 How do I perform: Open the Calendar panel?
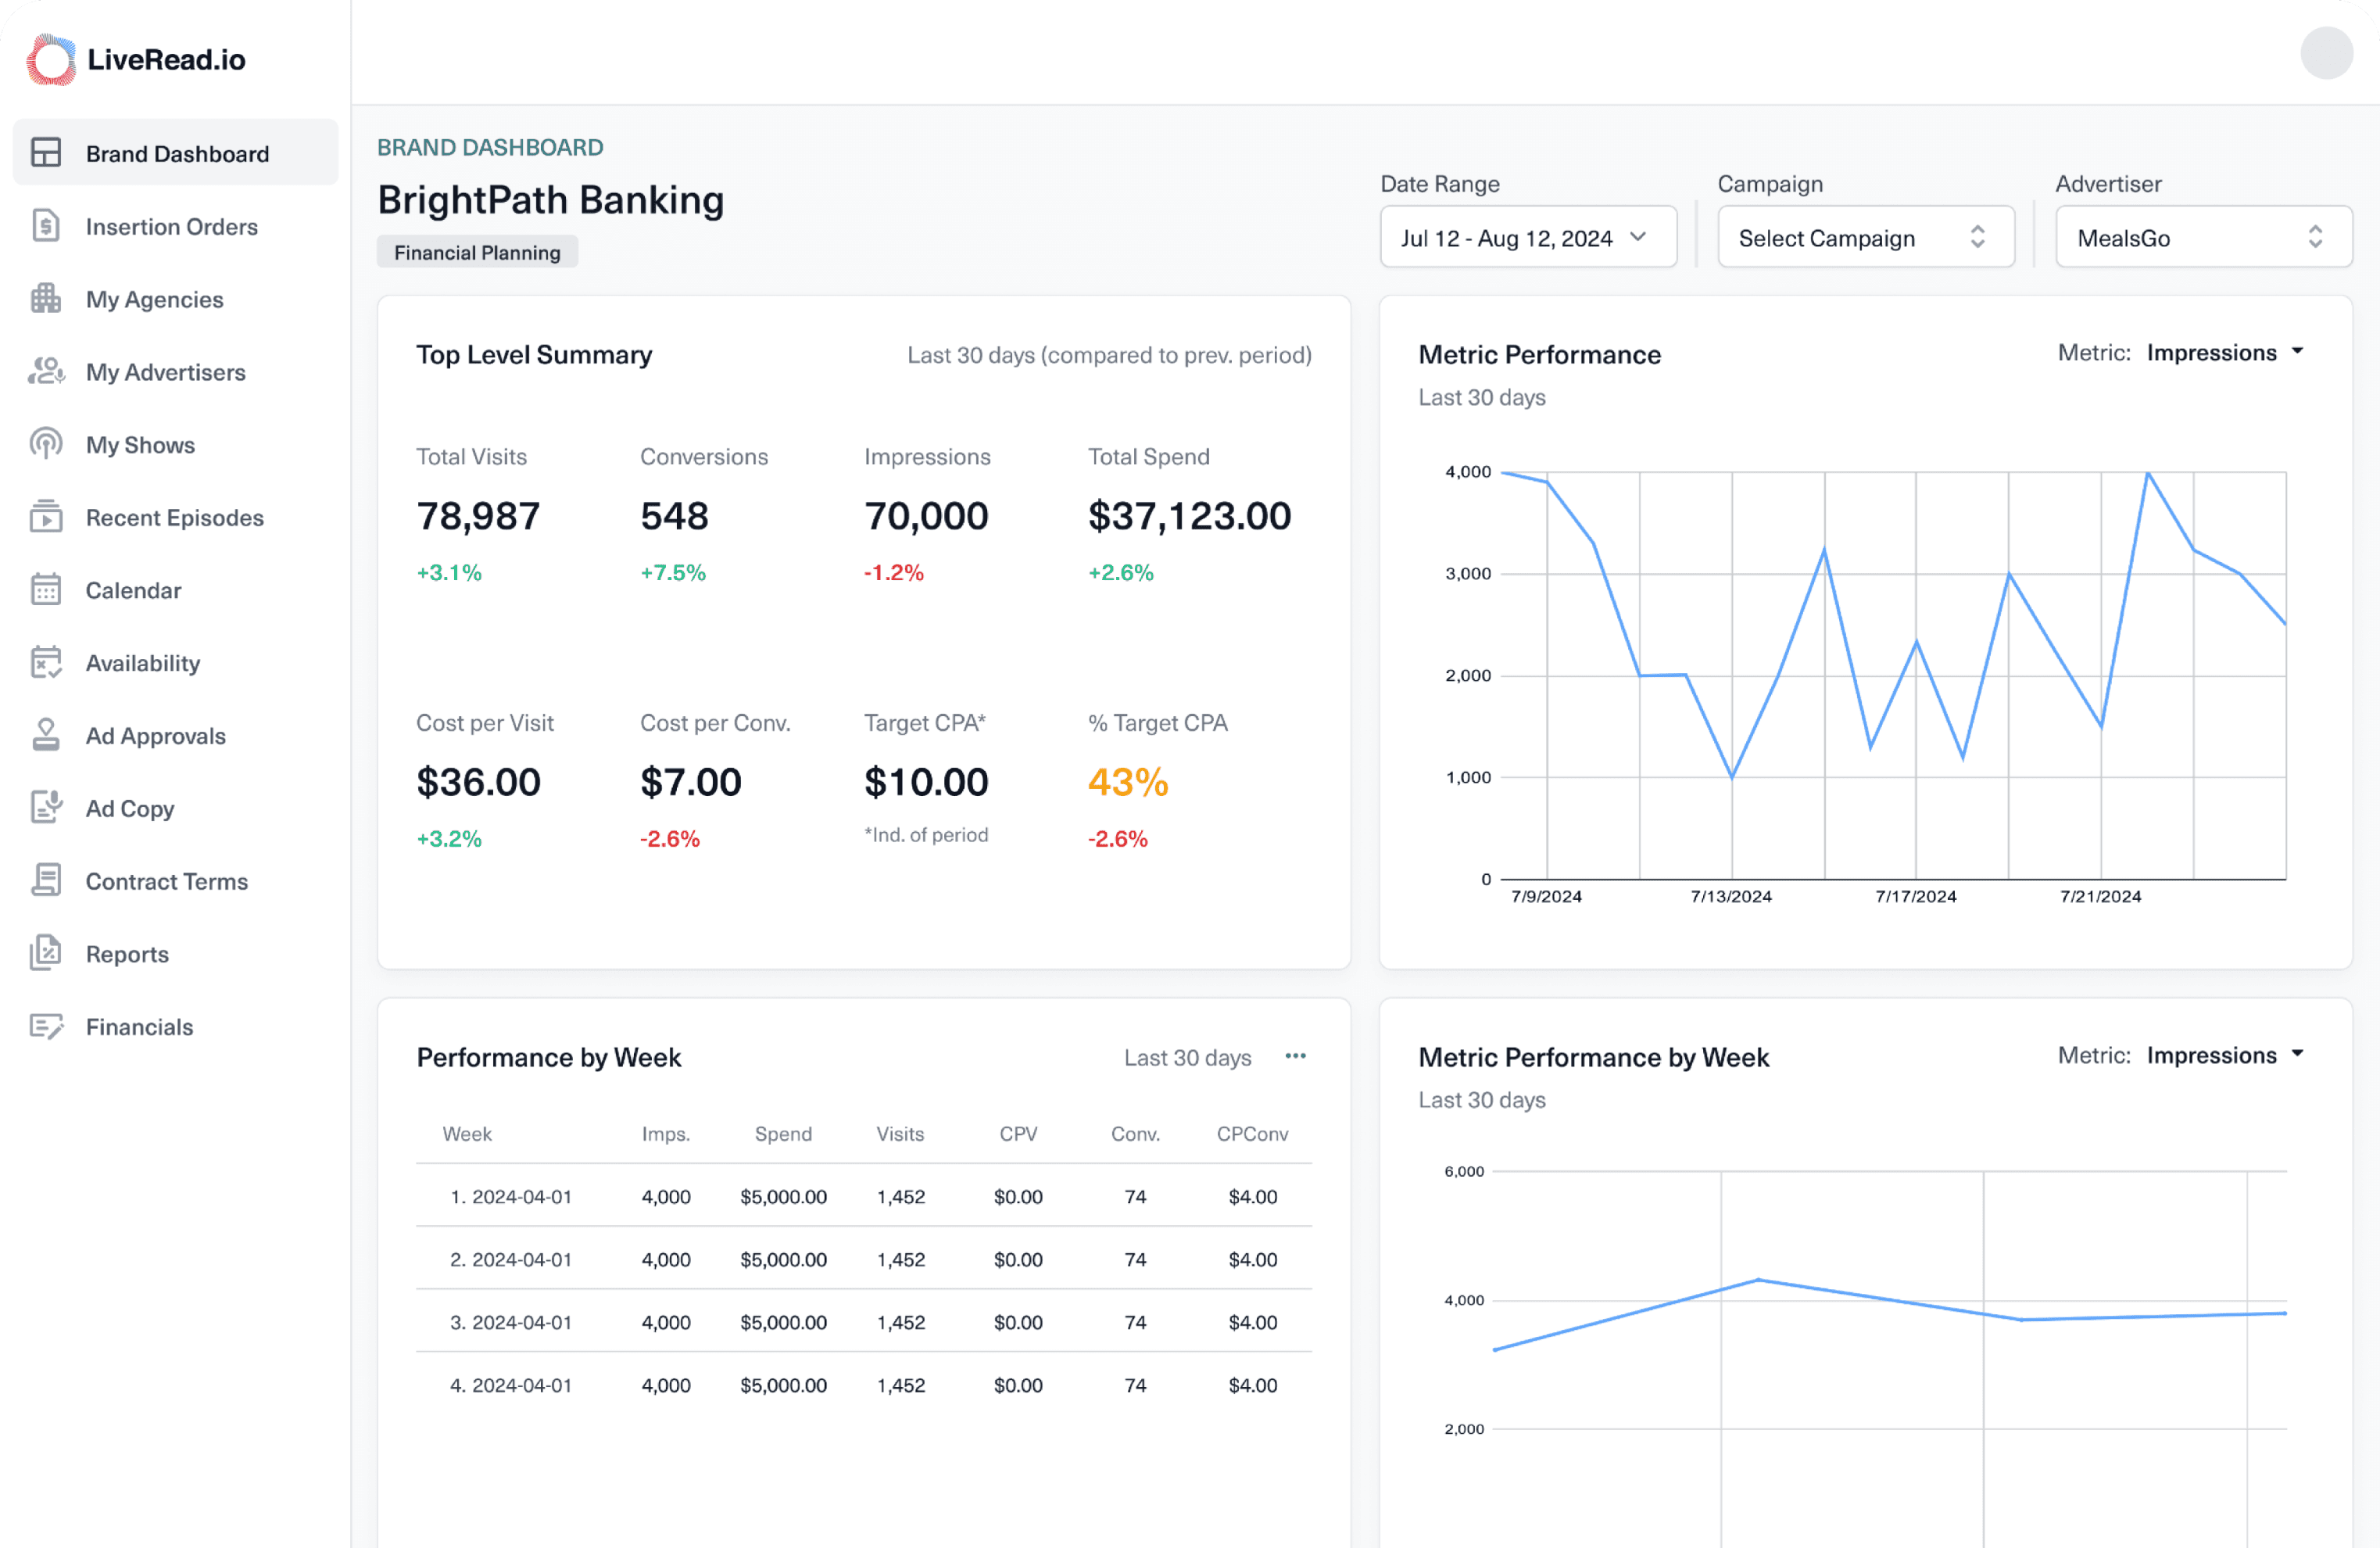pyautogui.click(x=133, y=590)
